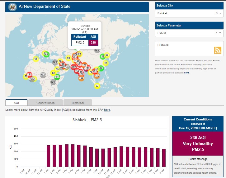Click the 4 PM bar in chart
The image size is (226, 178).
point(67,156)
